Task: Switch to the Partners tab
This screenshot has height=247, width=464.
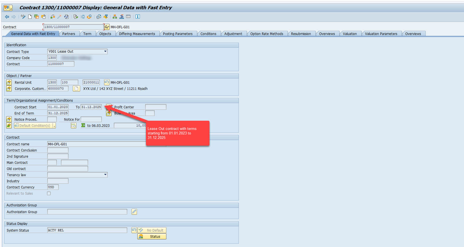Action: tap(69, 34)
